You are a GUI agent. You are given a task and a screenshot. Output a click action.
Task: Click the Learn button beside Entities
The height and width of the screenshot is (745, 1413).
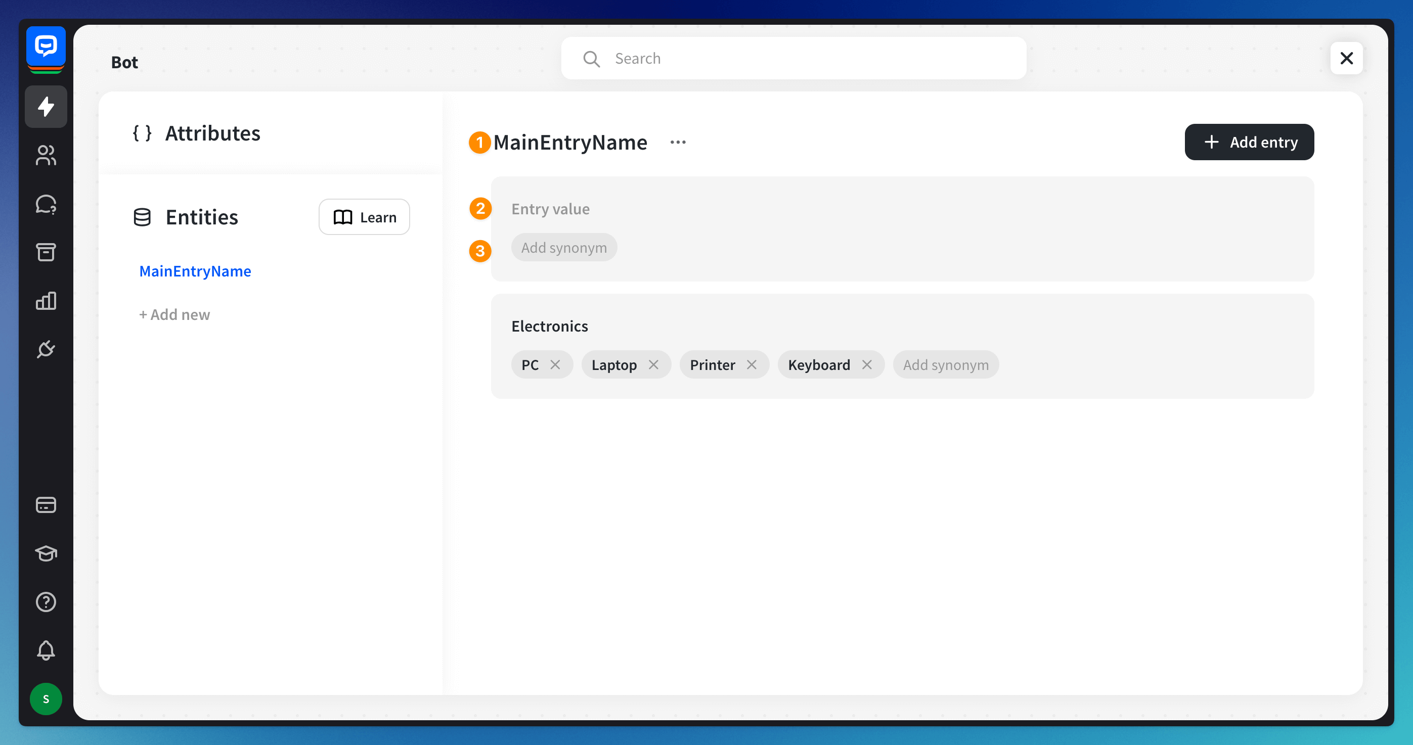click(x=364, y=217)
